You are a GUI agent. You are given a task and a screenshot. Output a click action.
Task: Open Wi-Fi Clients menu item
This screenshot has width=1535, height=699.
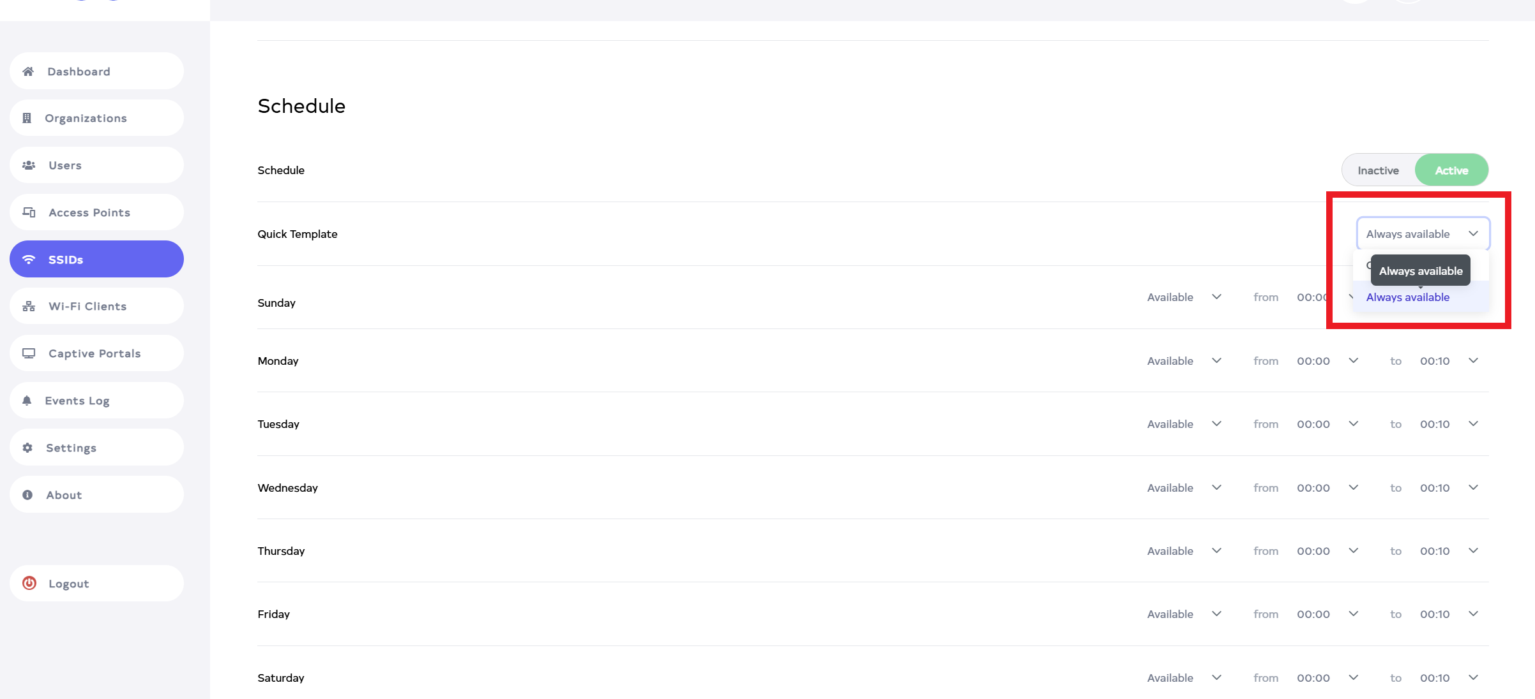coord(87,306)
